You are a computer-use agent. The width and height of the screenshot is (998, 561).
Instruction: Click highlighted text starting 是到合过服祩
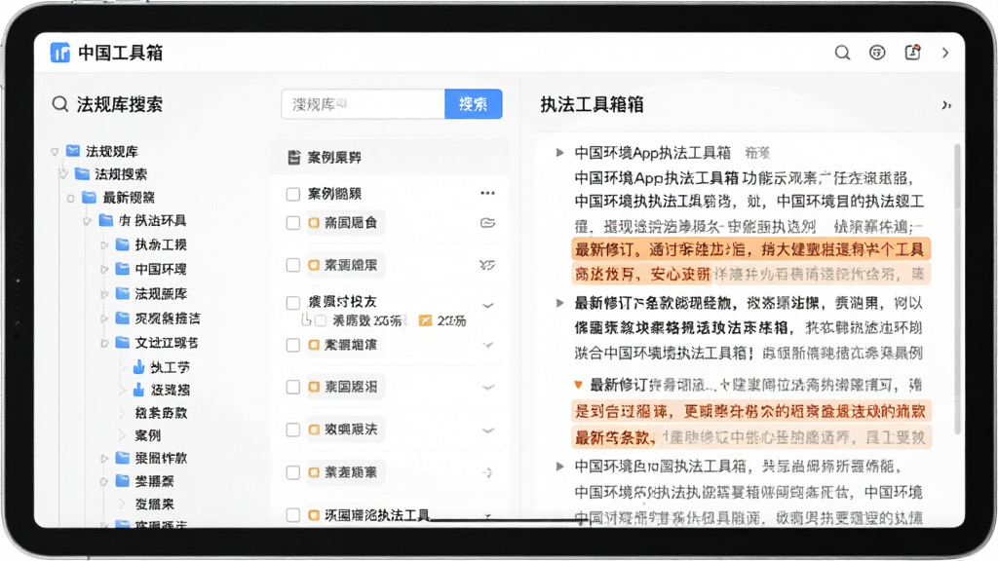(750, 412)
